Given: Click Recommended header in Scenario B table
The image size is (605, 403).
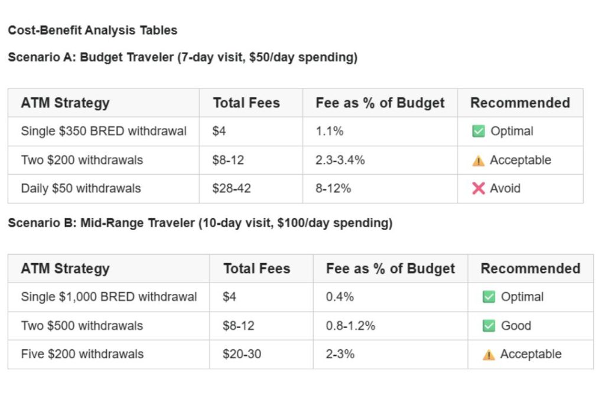Looking at the screenshot, I should coord(531,268).
